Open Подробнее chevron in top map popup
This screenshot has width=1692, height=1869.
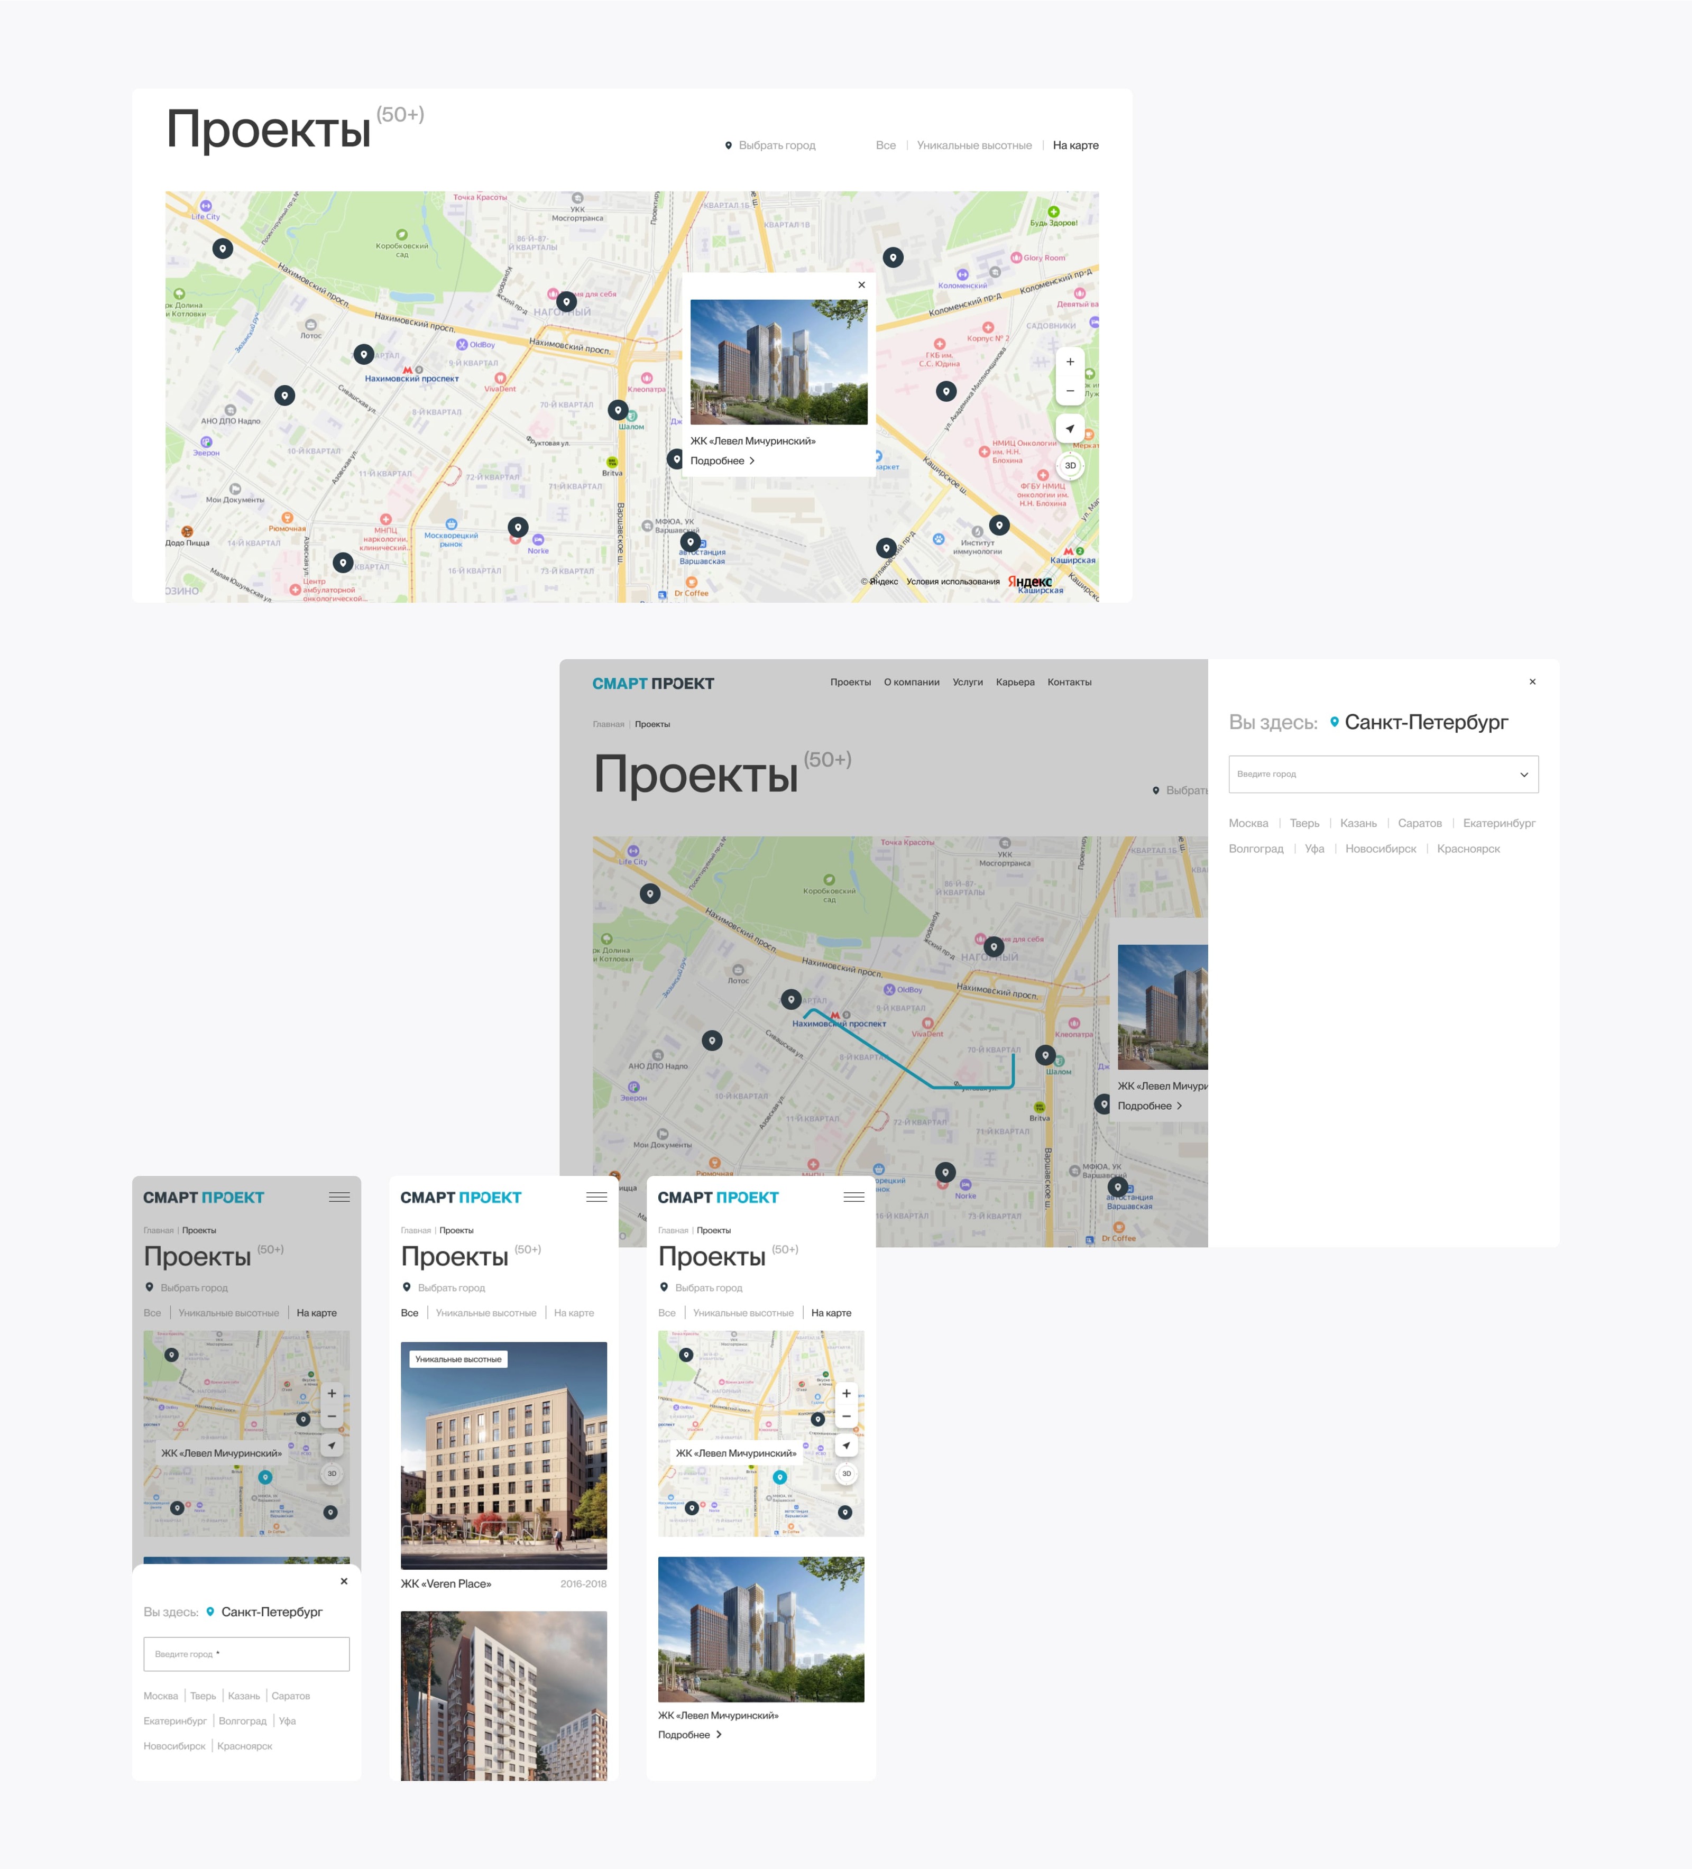(752, 461)
